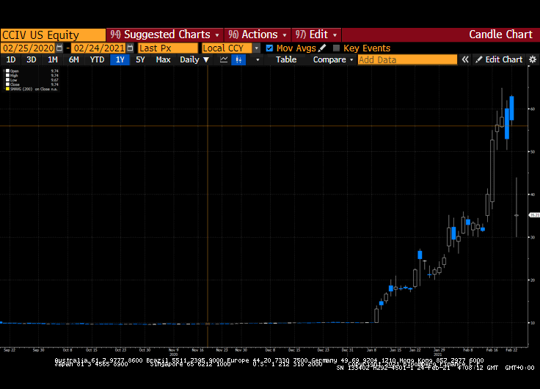This screenshot has width=540, height=389.
Task: Select the candle chart type icon
Action: (x=238, y=59)
